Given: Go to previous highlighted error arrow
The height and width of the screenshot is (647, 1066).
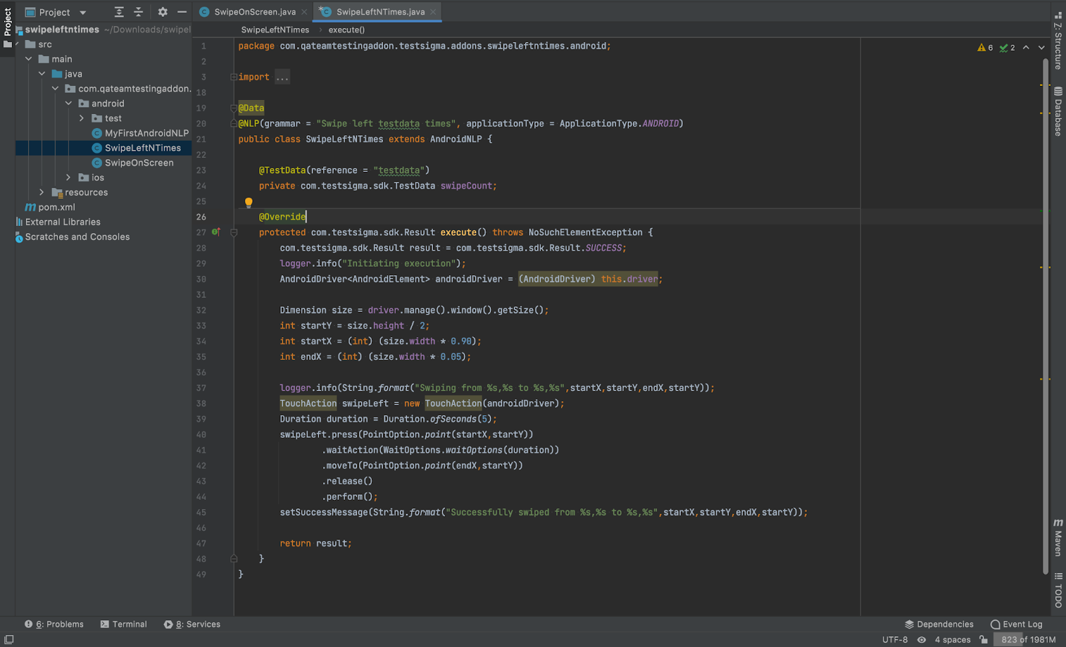Looking at the screenshot, I should click(1026, 47).
